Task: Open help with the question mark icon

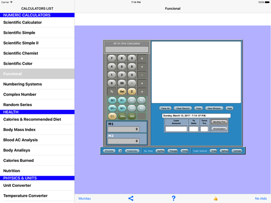Action: (x=173, y=198)
